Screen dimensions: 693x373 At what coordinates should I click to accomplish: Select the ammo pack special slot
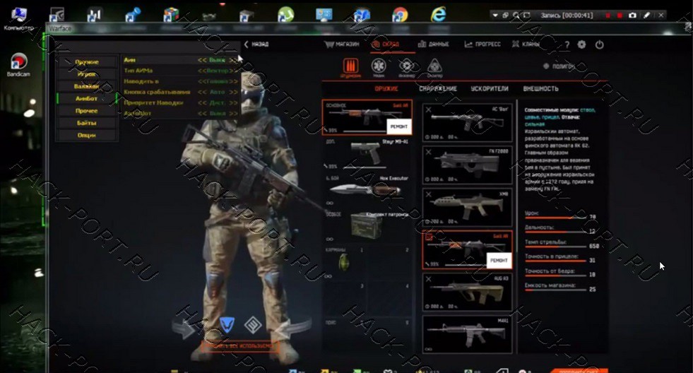(x=367, y=226)
